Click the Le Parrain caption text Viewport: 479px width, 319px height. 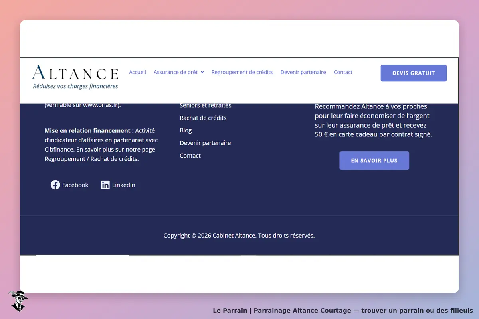[x=343, y=311]
